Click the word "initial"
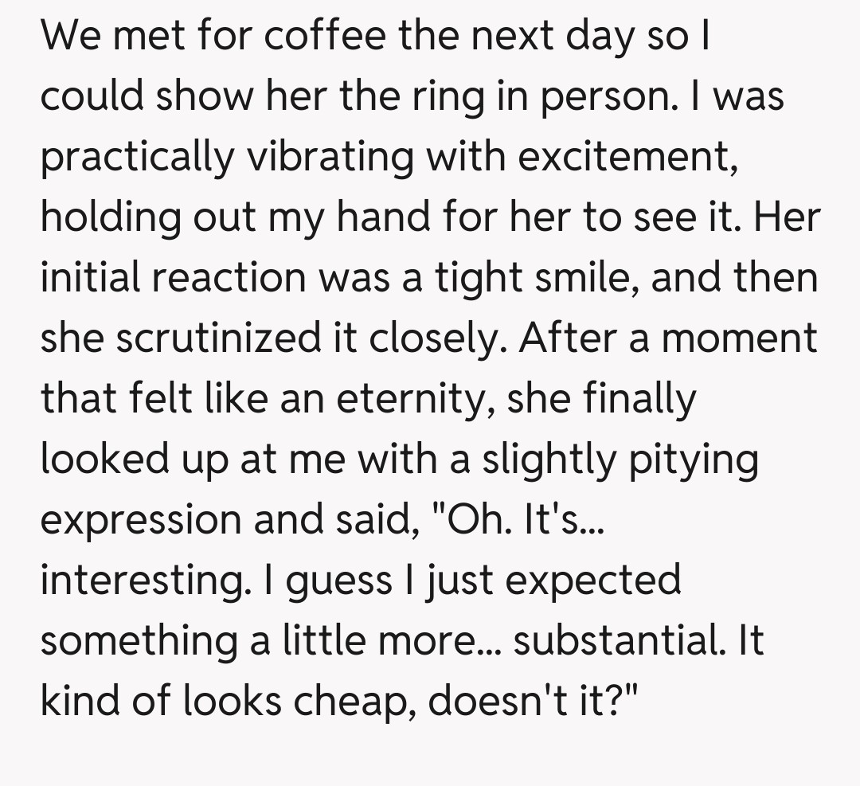This screenshot has width=860, height=786. point(88,279)
